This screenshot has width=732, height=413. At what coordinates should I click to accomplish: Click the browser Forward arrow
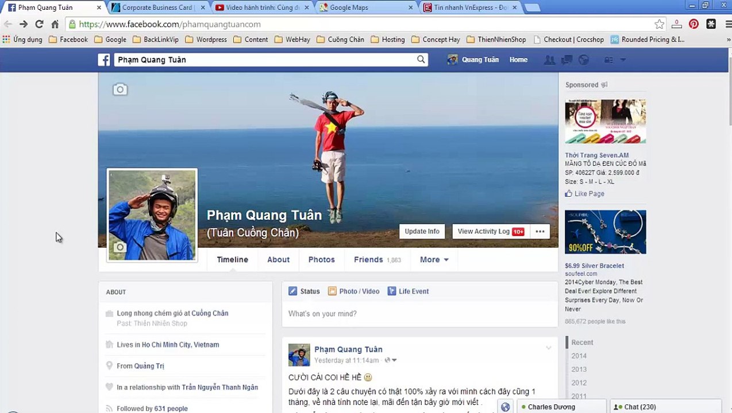pos(24,24)
